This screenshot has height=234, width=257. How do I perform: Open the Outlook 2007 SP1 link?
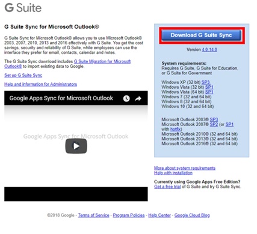[229, 124]
